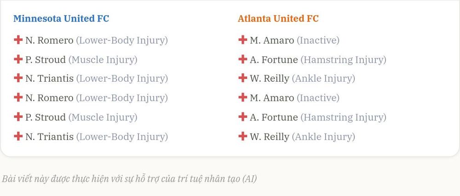Click the red cross icon beside the first P. Stroud entry

pos(18,59)
